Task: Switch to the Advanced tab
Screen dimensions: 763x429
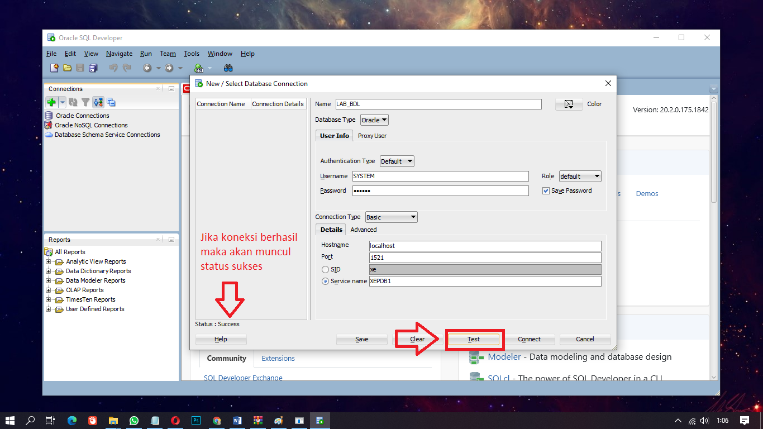Action: coord(364,230)
